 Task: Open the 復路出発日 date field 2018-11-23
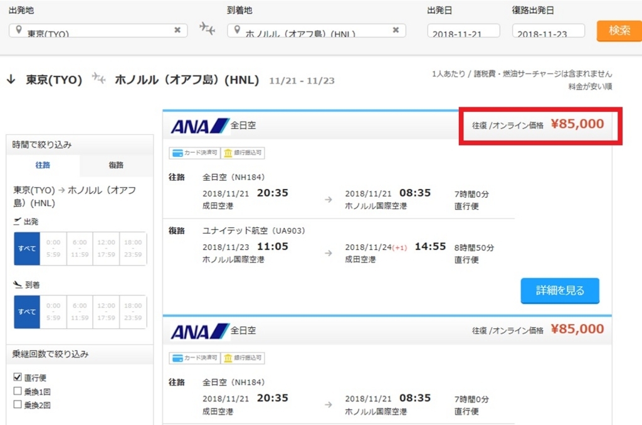tap(548, 31)
